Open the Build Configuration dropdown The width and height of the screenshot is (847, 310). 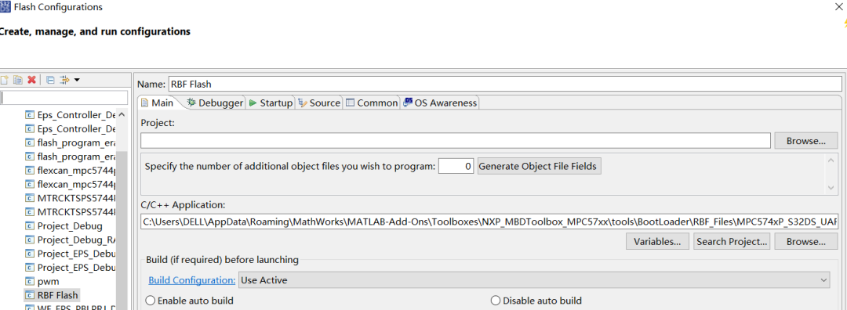(x=534, y=280)
